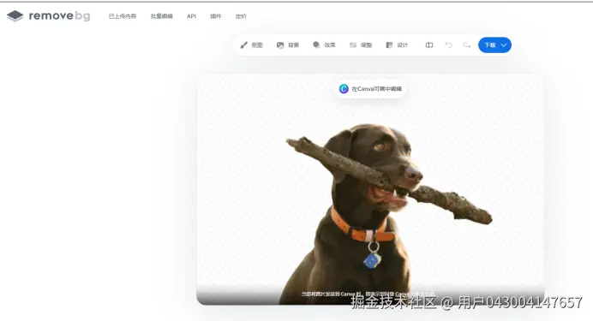Open the 效果 effects tool
The width and height of the screenshot is (593, 321).
324,45
